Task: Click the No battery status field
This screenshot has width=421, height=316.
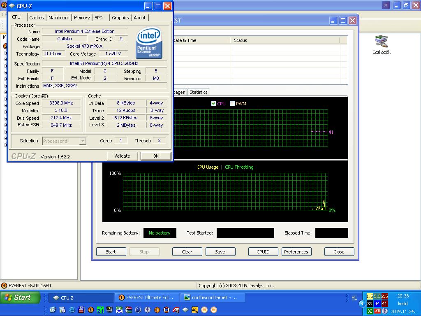Action: pos(160,233)
